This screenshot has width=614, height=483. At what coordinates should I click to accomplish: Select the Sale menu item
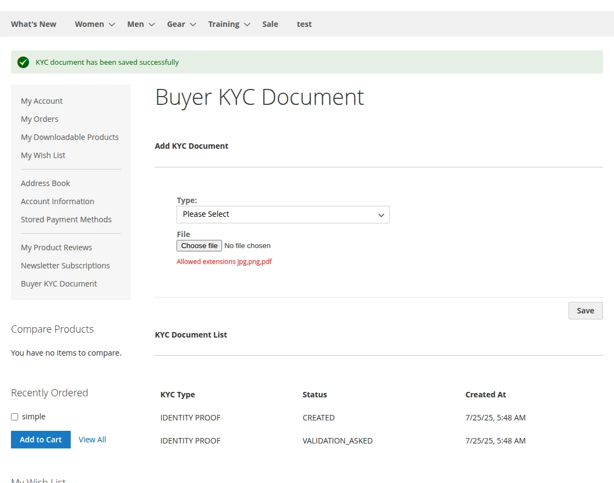click(x=270, y=24)
